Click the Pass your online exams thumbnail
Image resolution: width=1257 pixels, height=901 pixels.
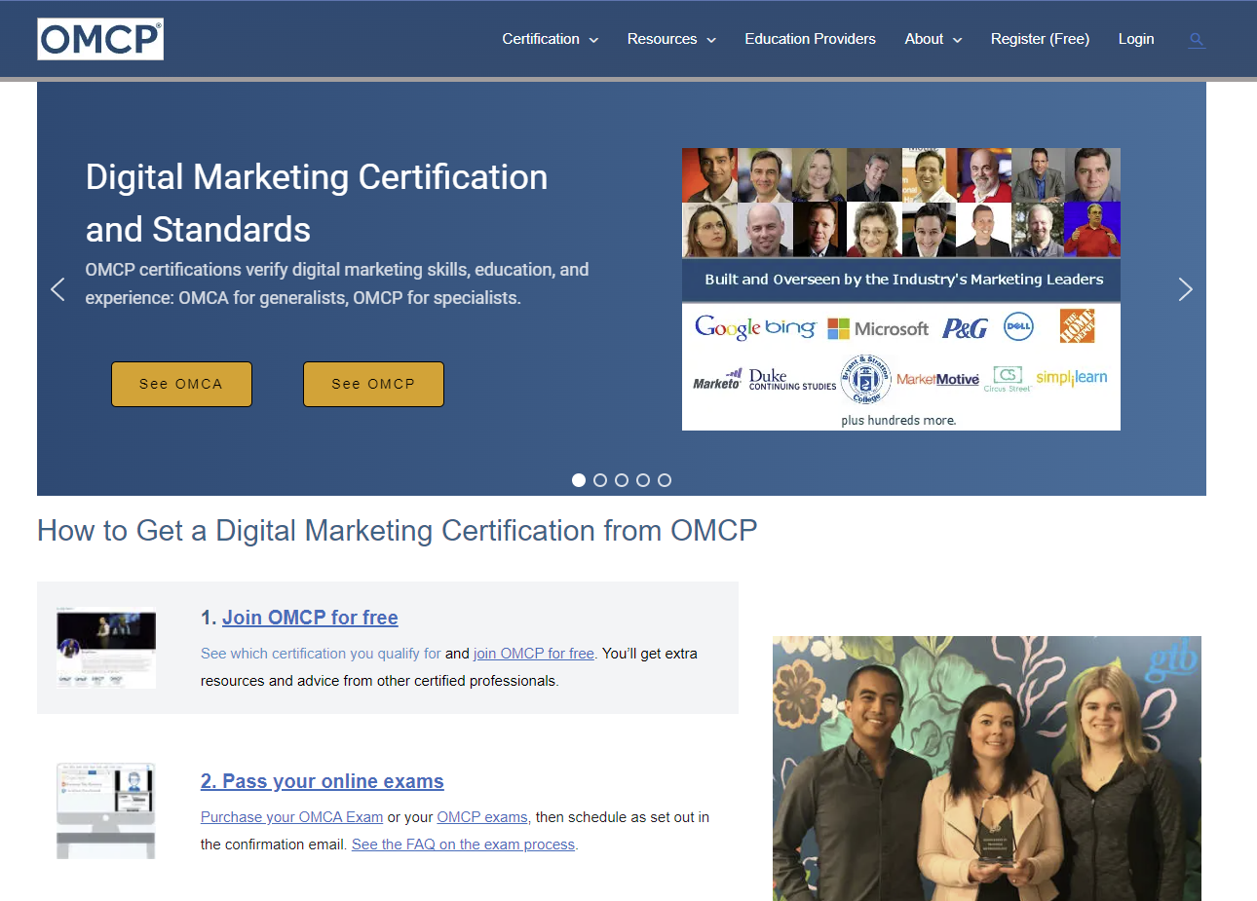(x=105, y=810)
